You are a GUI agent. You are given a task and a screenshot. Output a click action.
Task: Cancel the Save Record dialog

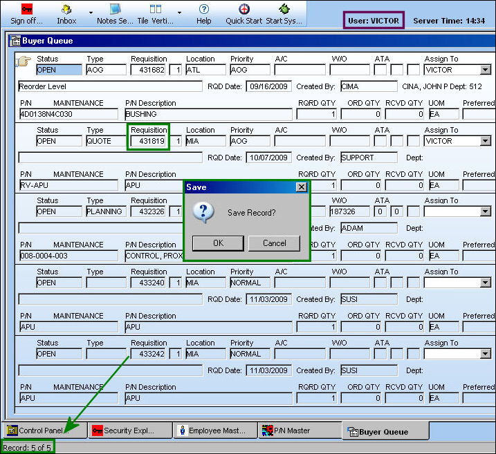274,243
